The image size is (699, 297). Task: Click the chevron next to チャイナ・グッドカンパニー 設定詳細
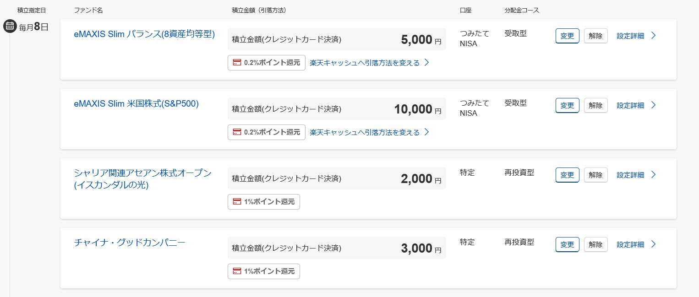(x=653, y=244)
